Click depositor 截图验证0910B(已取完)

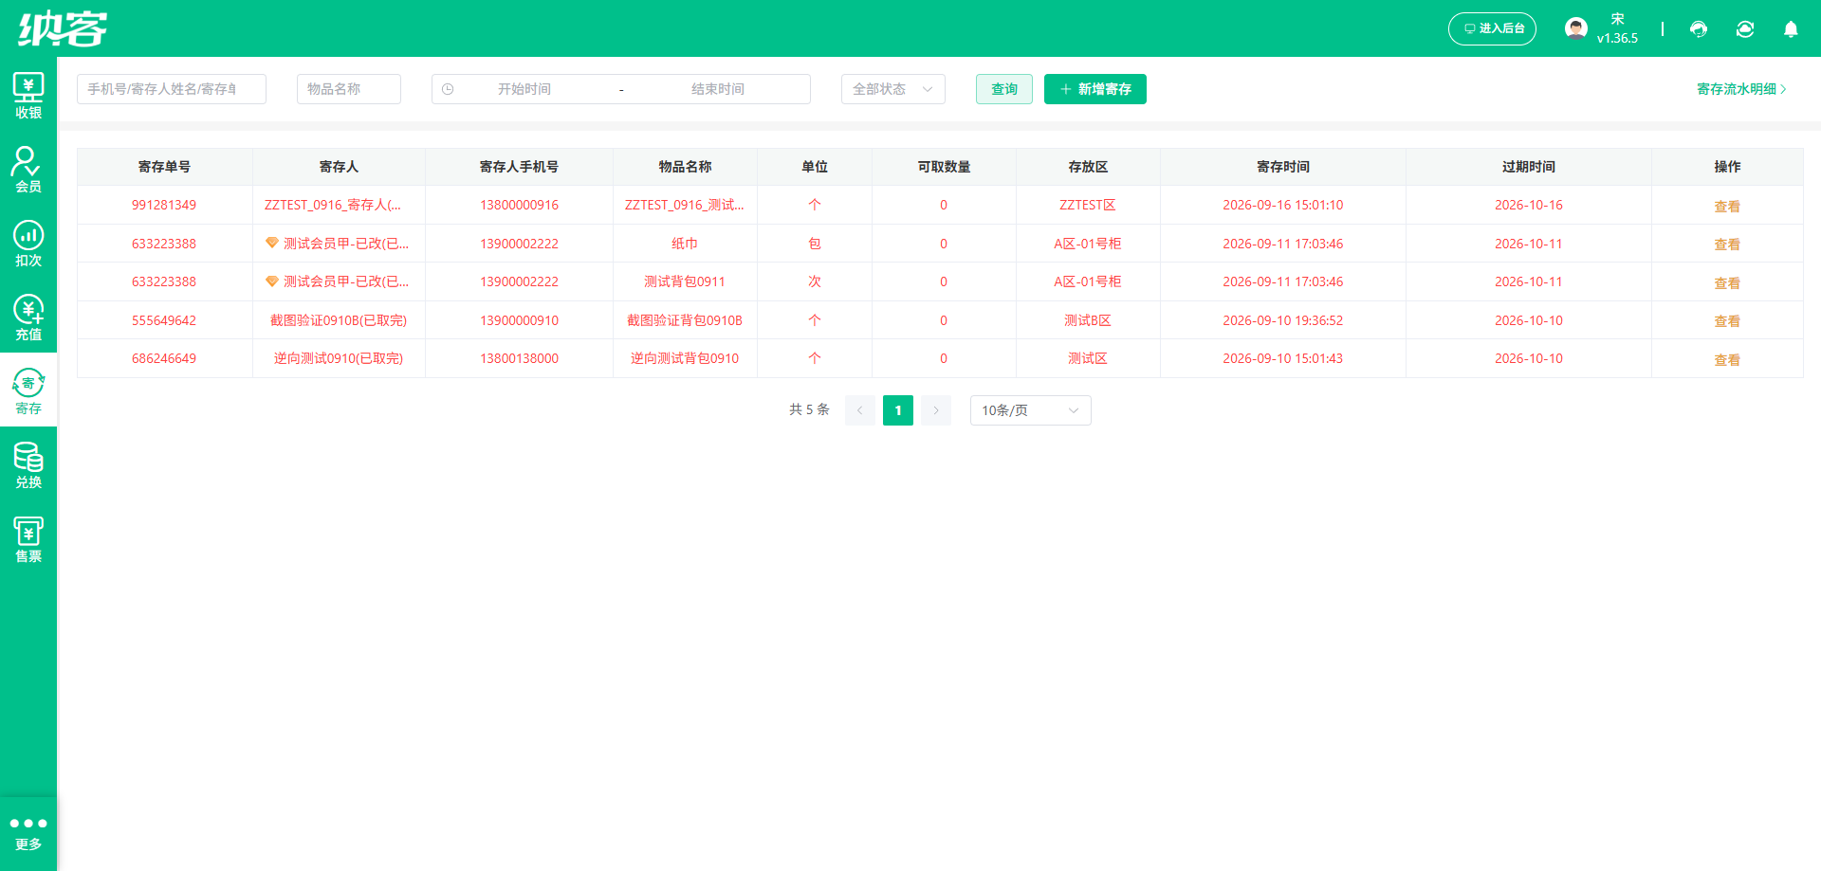point(339,320)
